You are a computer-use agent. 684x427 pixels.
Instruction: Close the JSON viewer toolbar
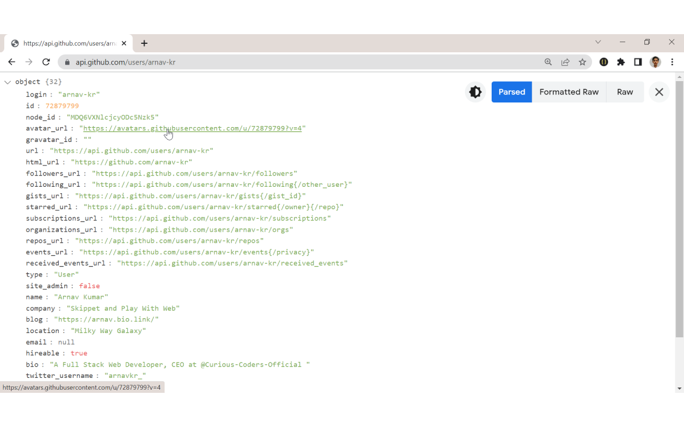[x=659, y=92]
